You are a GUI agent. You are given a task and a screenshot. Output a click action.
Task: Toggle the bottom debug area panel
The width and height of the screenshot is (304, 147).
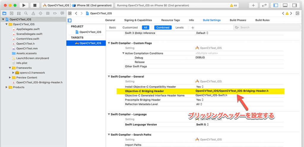[285, 5]
